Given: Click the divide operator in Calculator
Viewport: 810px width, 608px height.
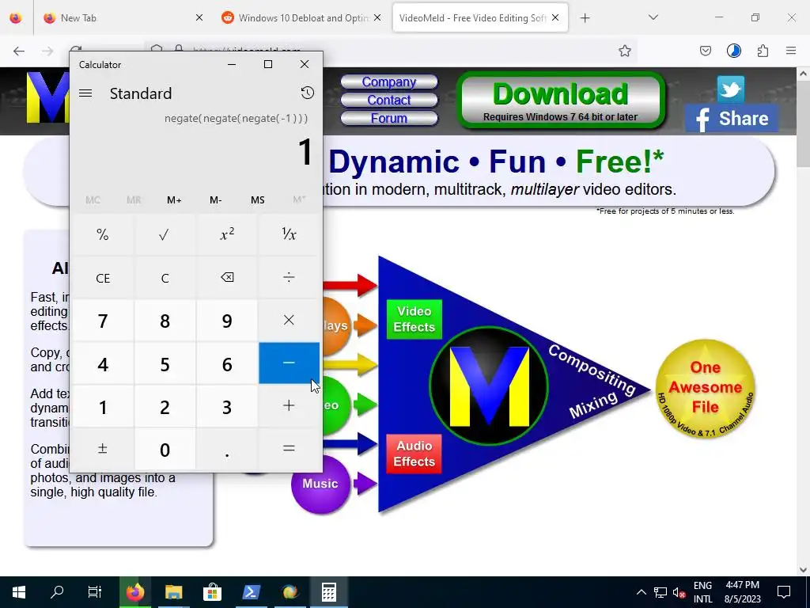Looking at the screenshot, I should (x=289, y=278).
